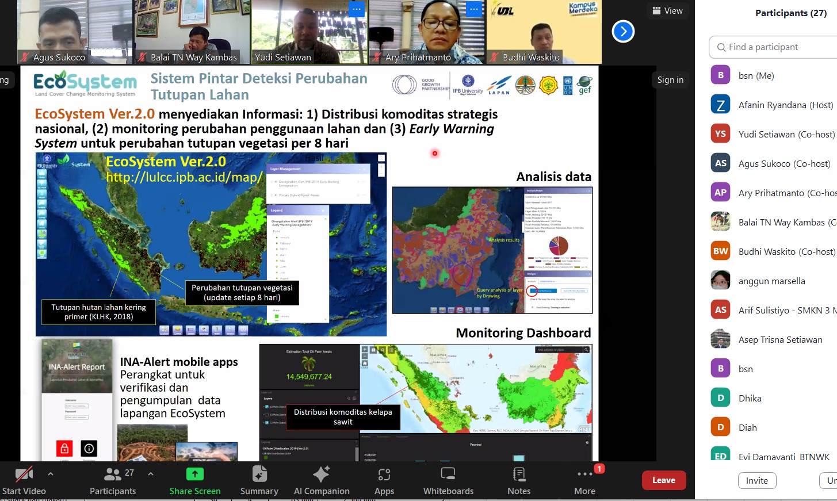Click the Z avatar of Afanin Ryandana

point(721,105)
